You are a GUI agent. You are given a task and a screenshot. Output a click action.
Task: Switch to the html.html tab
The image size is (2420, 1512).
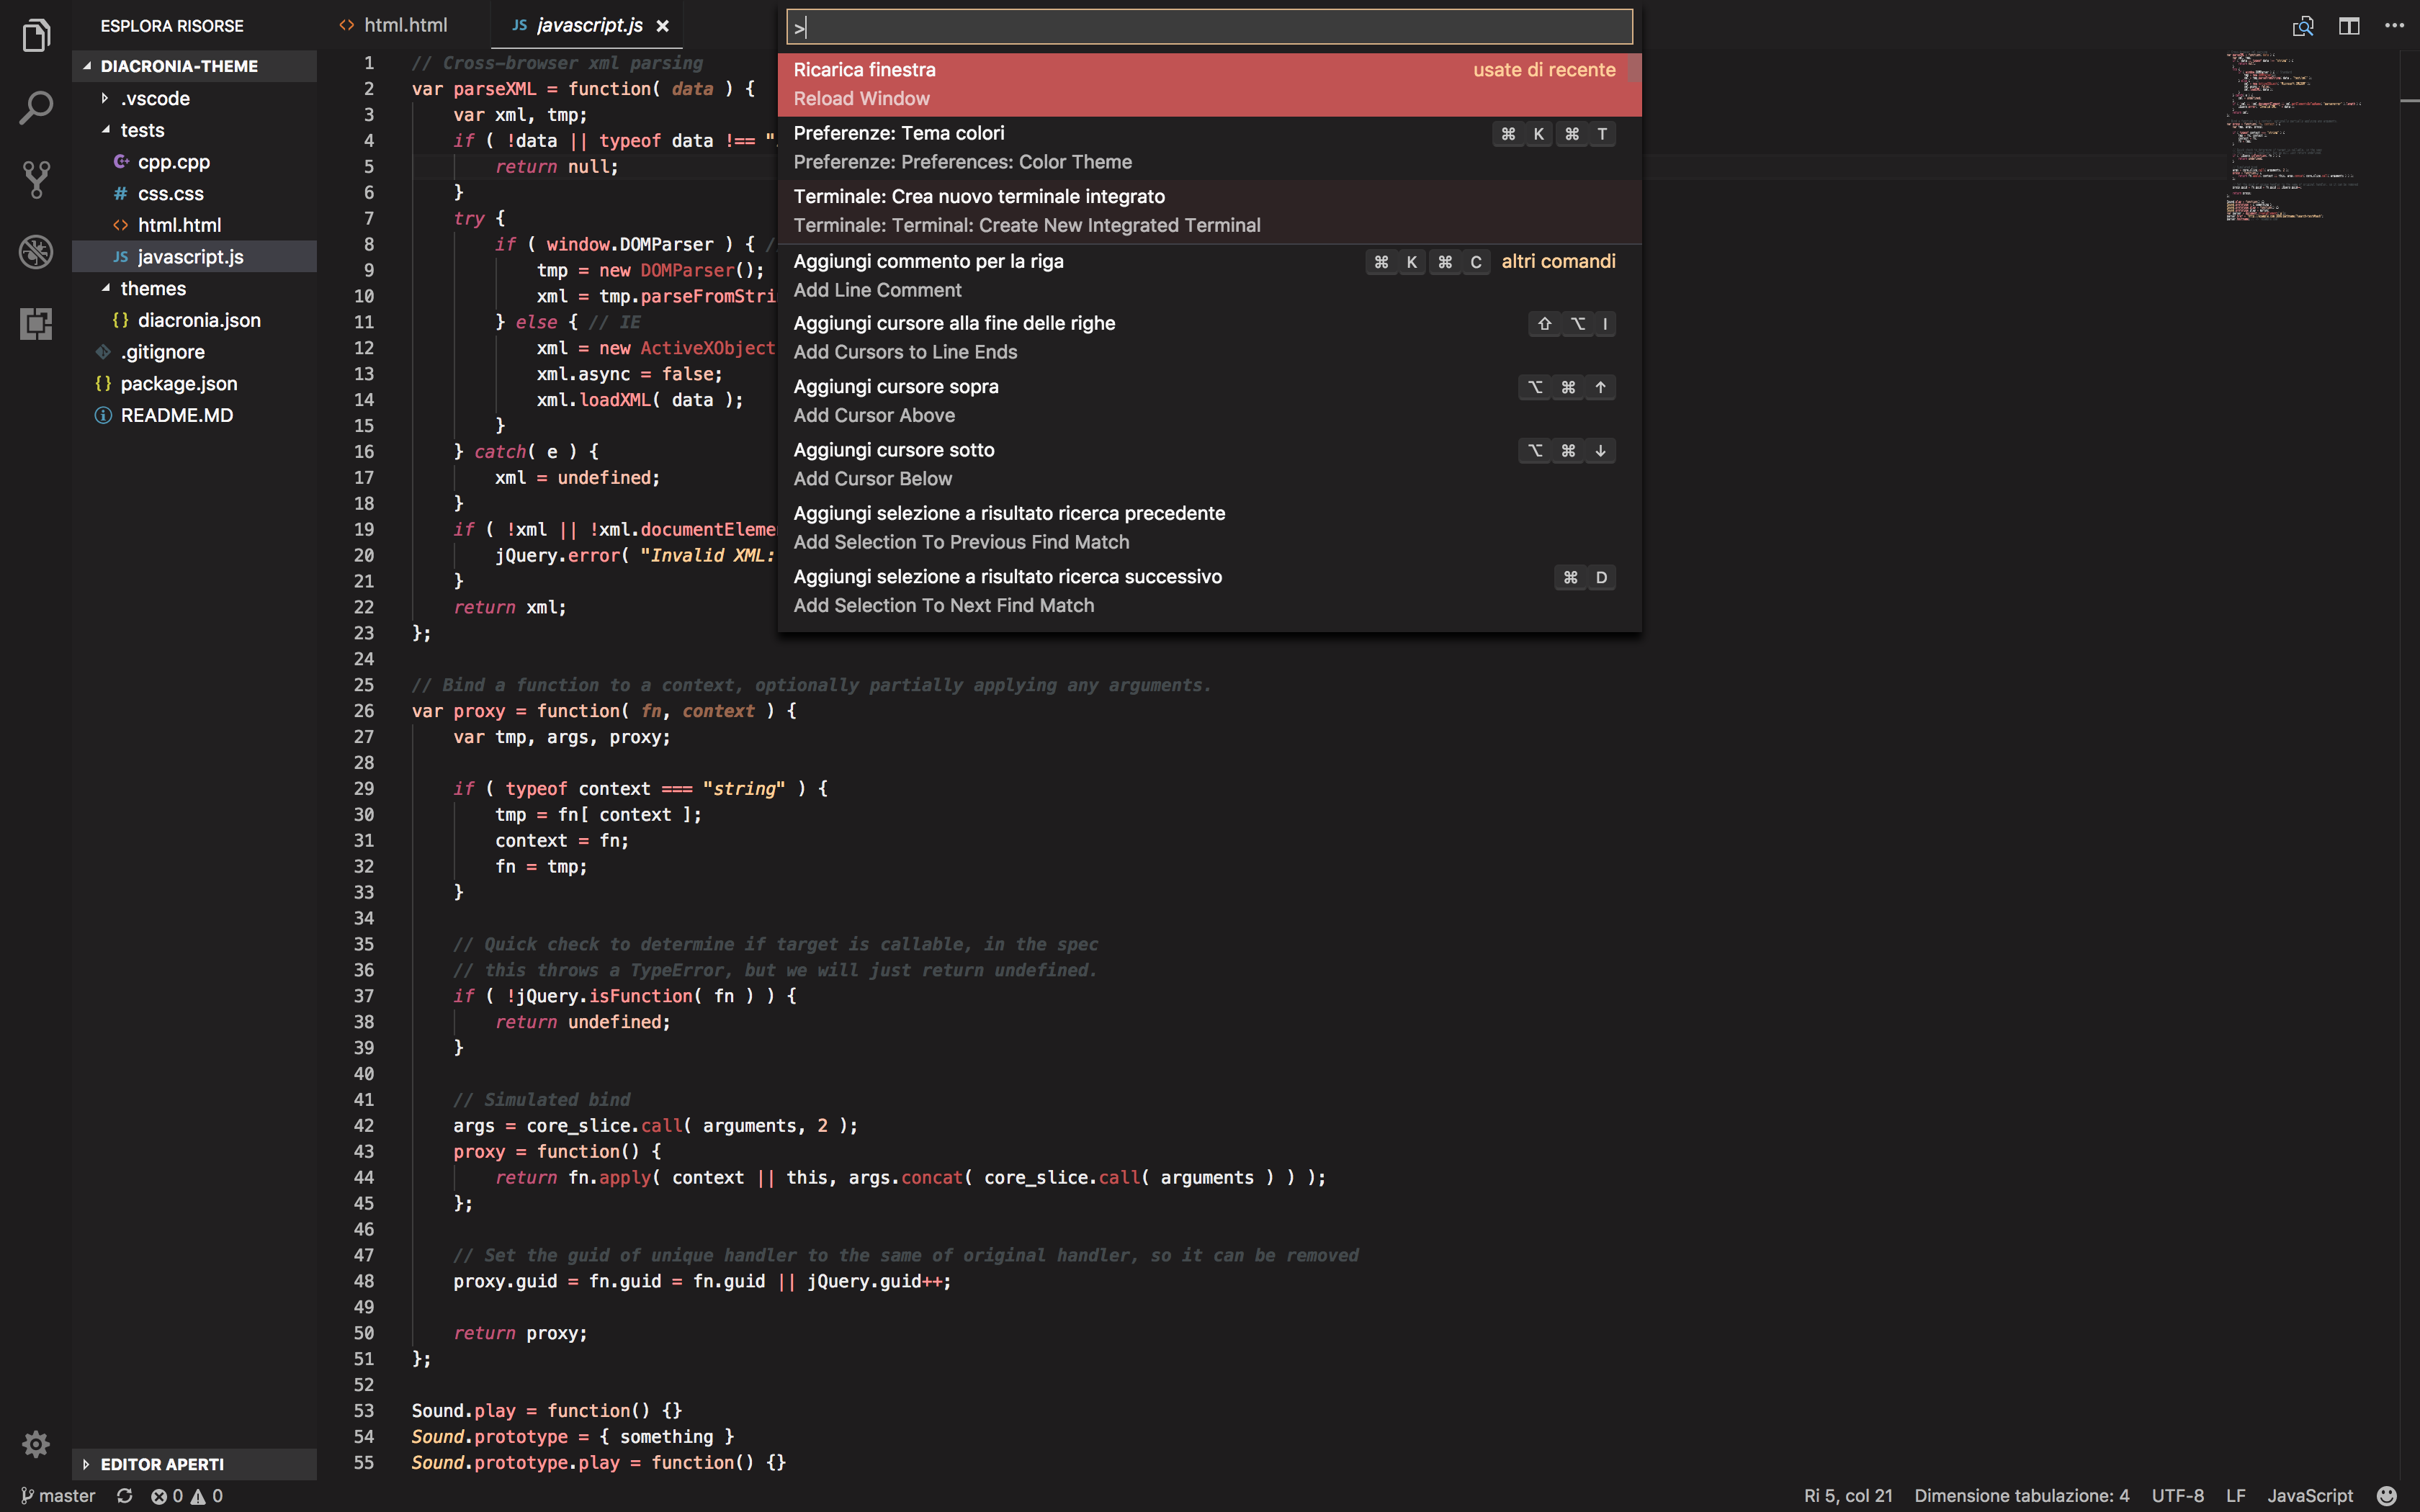(404, 25)
